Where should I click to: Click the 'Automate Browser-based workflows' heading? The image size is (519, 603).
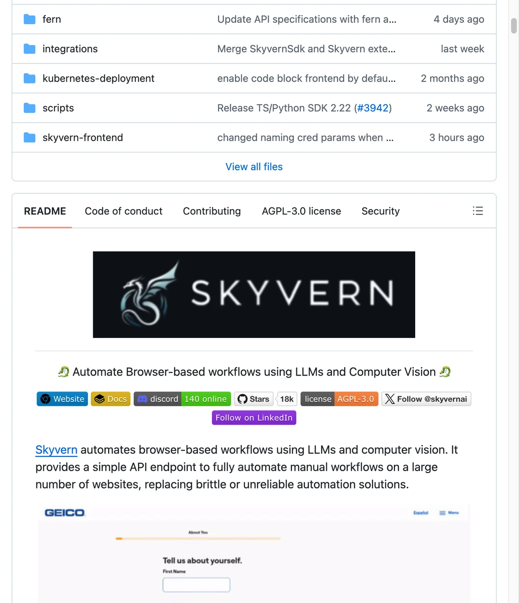coord(254,372)
